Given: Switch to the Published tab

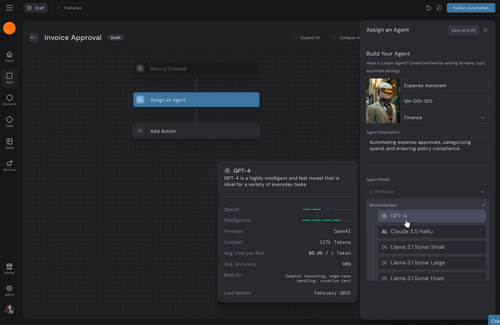Looking at the screenshot, I should pos(68,8).
